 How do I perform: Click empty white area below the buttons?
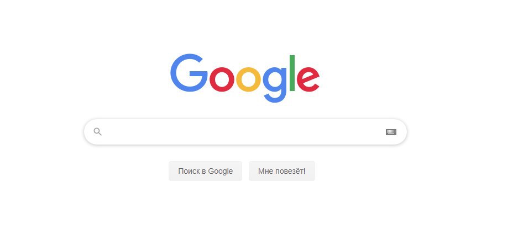click(244, 207)
